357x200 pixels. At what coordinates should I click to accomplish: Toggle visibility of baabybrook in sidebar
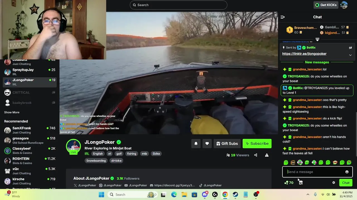(54, 103)
